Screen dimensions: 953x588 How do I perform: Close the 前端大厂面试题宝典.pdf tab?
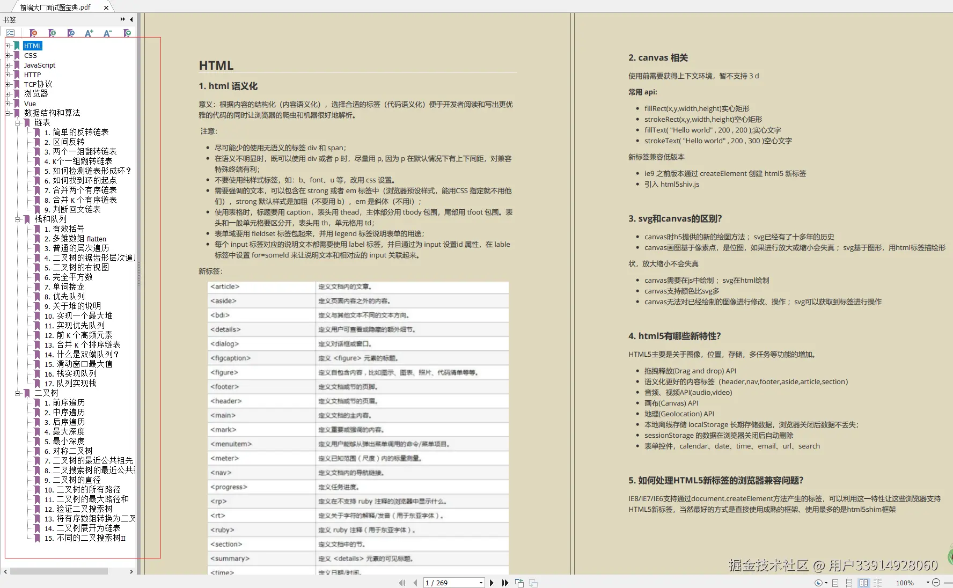click(106, 8)
